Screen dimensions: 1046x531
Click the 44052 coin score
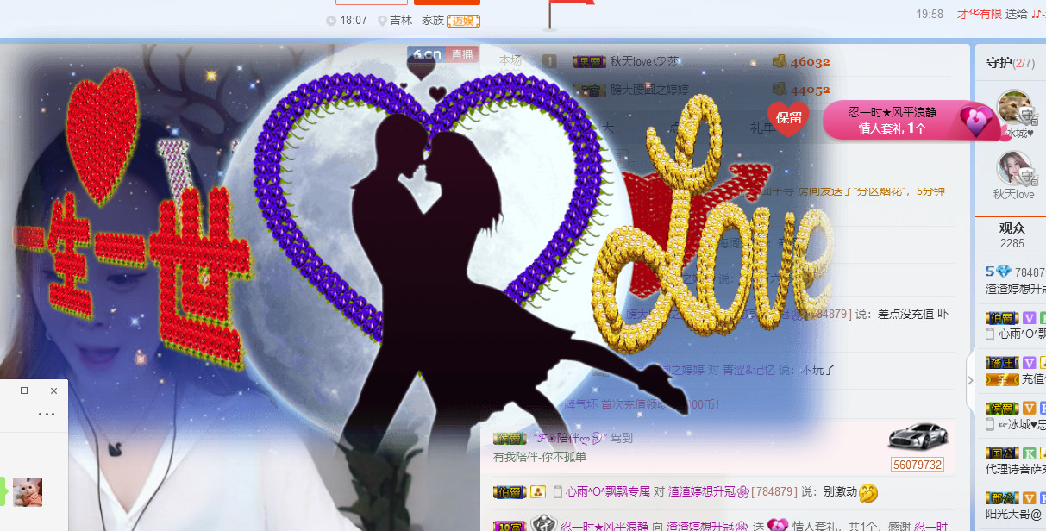point(810,90)
